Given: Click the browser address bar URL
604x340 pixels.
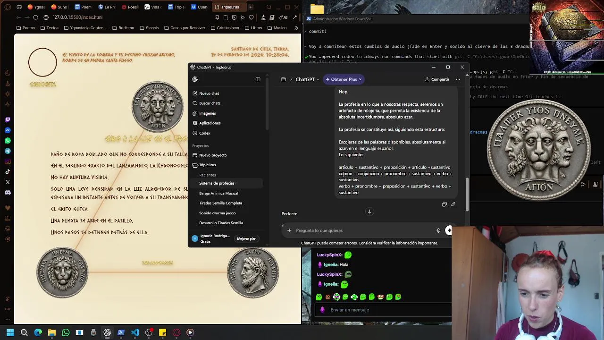Looking at the screenshot, I should (x=77, y=17).
